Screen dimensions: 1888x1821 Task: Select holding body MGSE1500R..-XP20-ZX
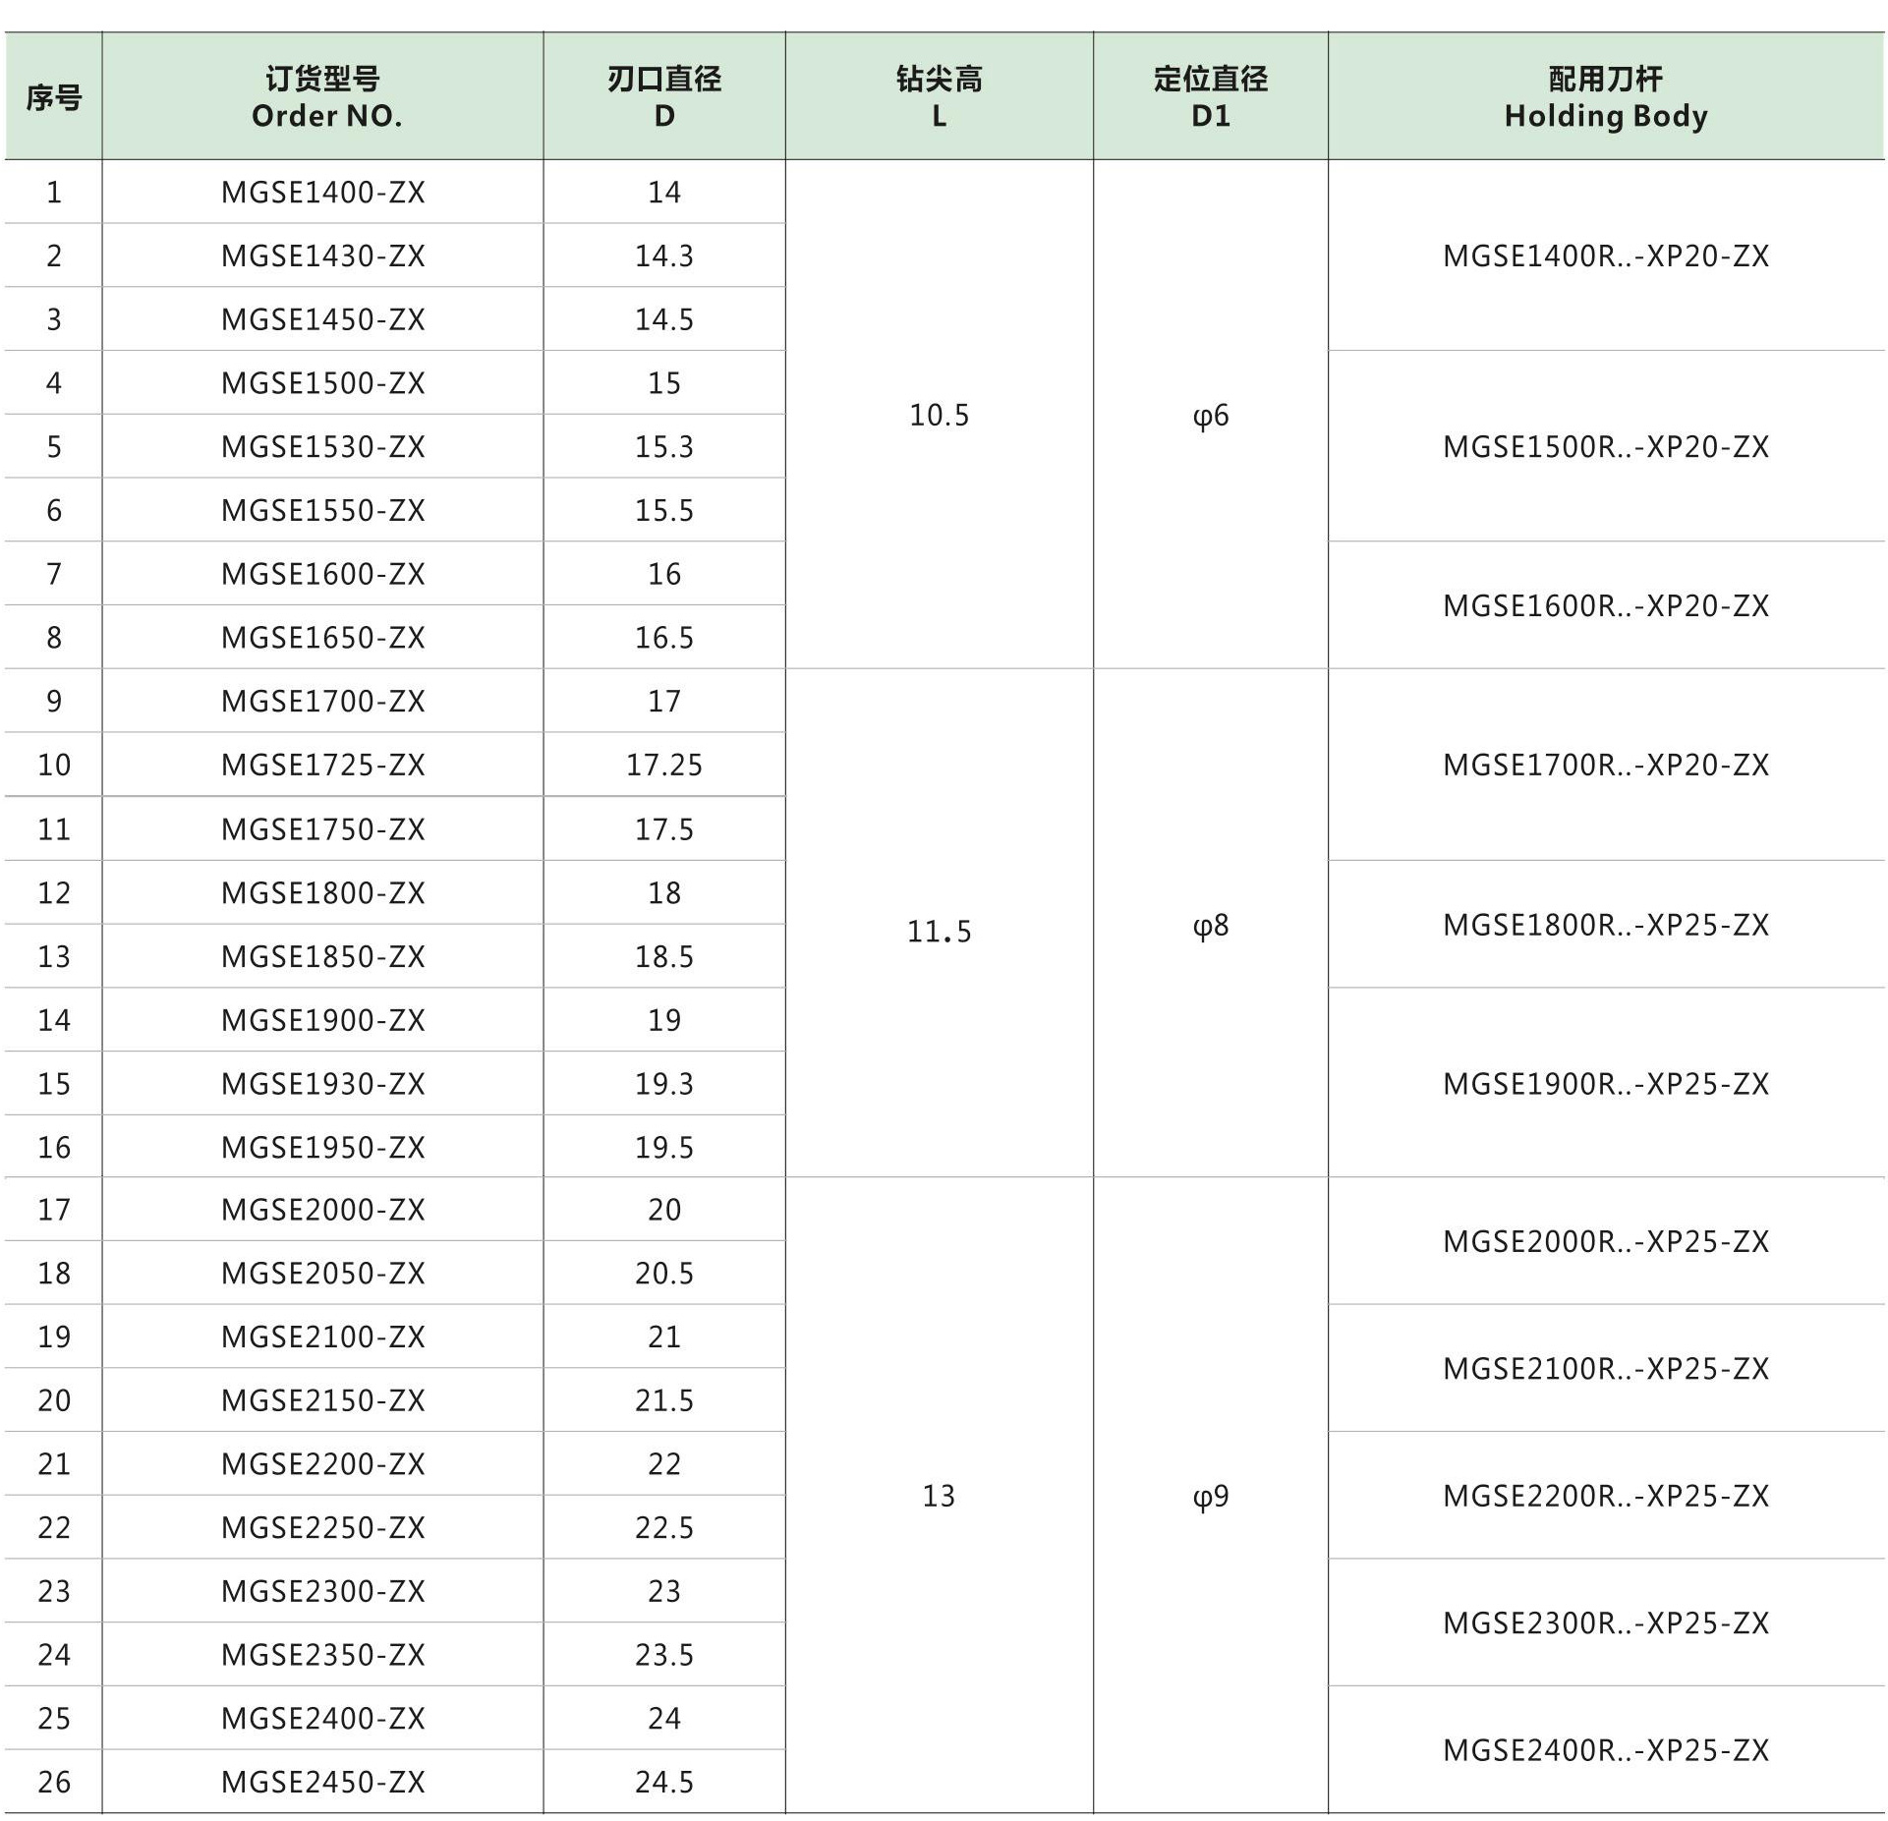(x=1606, y=447)
